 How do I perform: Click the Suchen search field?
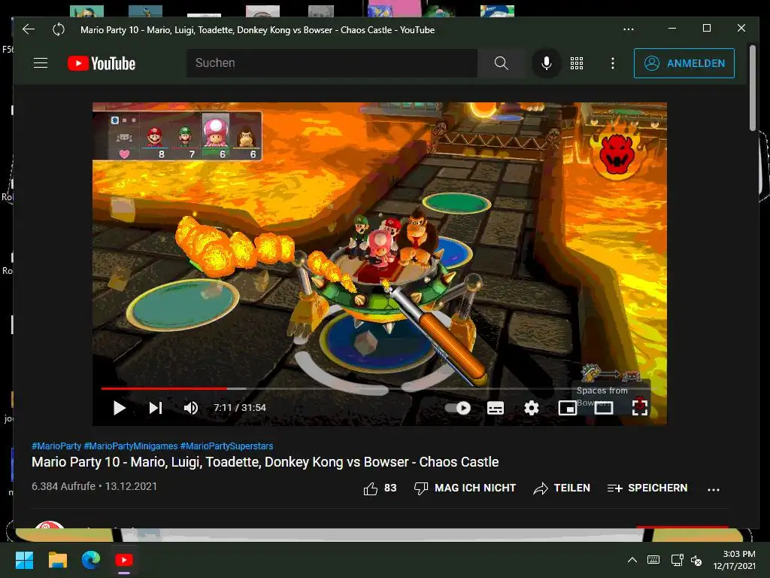pyautogui.click(x=332, y=63)
